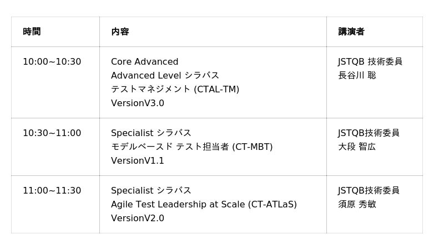Click the 内容 column header

pos(120,32)
